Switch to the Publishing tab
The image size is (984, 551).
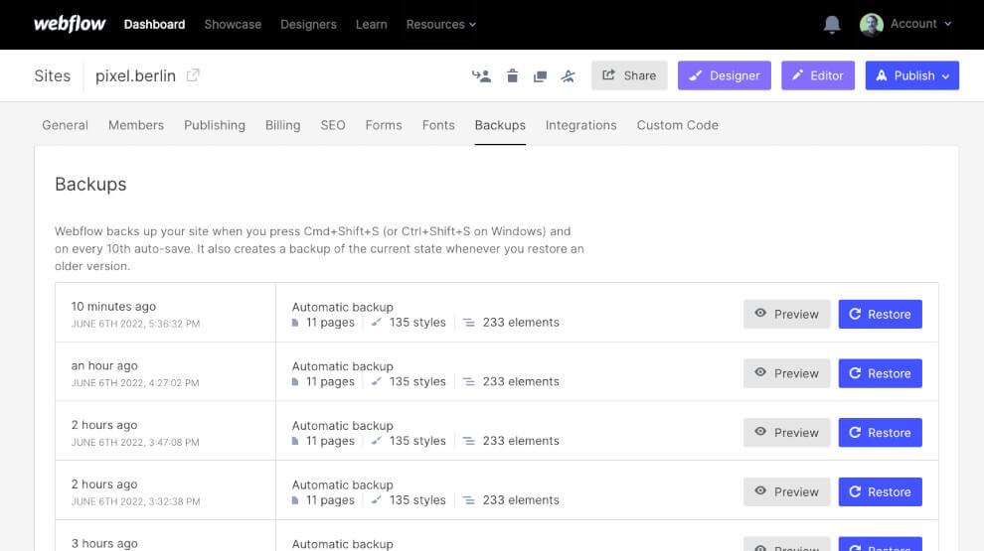215,125
